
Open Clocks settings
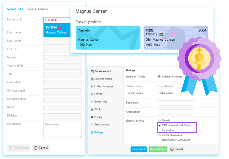[98, 109]
